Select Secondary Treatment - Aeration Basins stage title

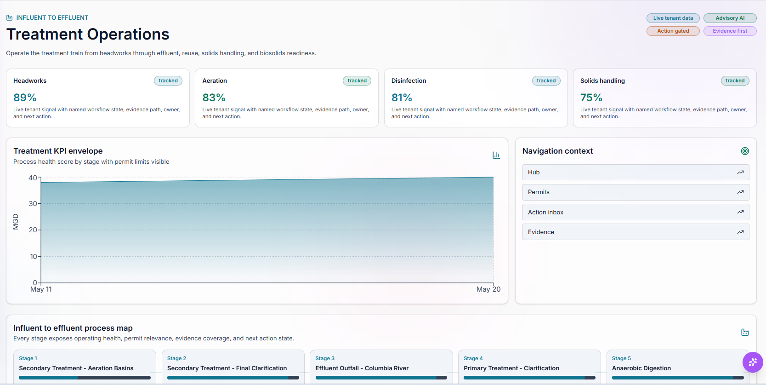coord(76,368)
